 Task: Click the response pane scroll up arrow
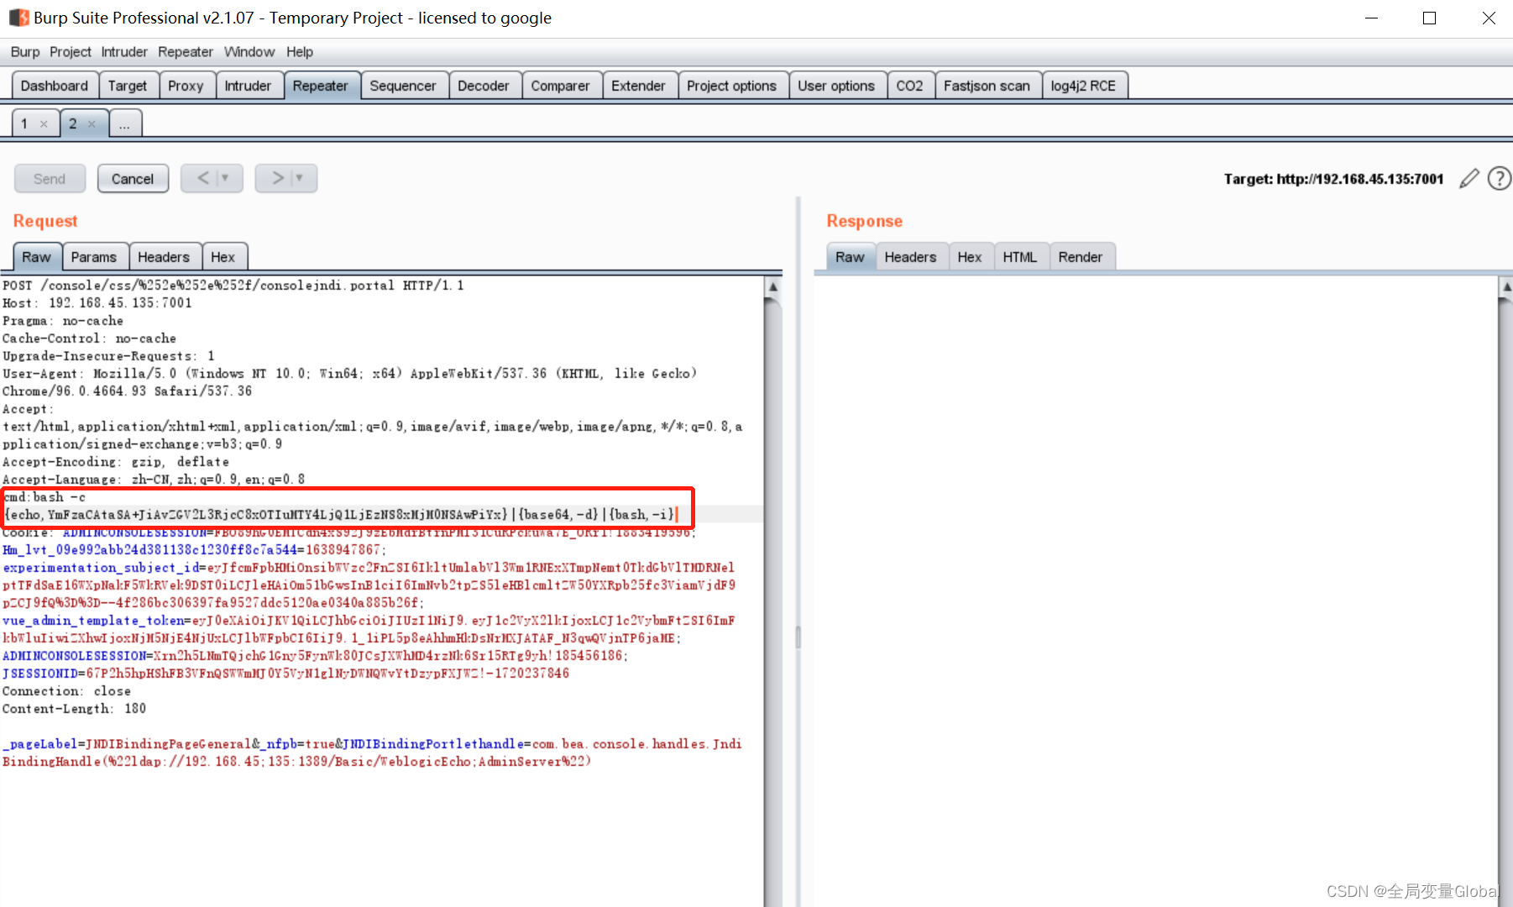coord(1506,286)
